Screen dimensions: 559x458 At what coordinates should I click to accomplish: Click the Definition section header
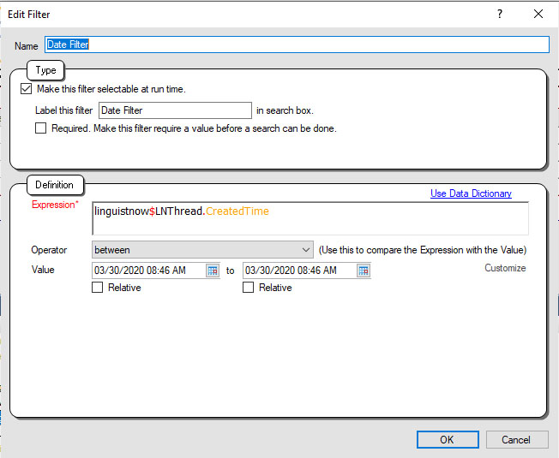click(56, 184)
